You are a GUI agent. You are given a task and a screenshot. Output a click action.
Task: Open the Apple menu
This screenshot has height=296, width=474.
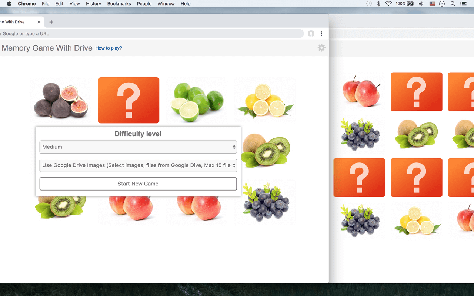pos(9,4)
